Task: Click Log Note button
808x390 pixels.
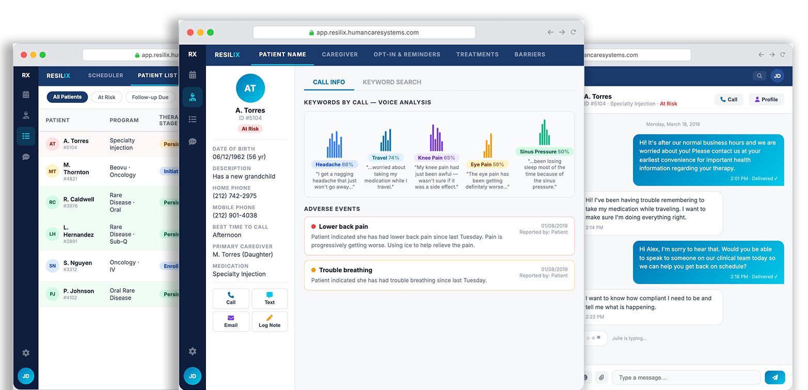Action: [x=270, y=321]
